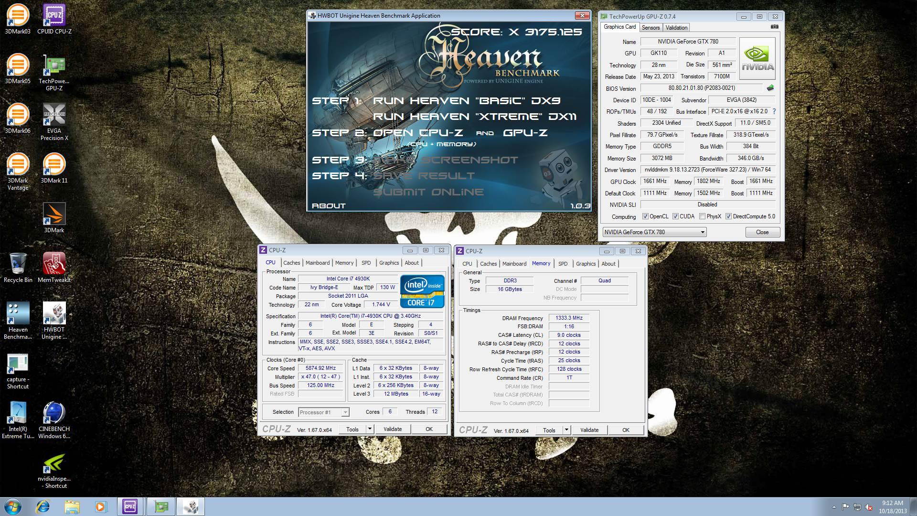Screen dimensions: 917x516
Task: Open Action Center flag tray icon
Action: point(846,507)
